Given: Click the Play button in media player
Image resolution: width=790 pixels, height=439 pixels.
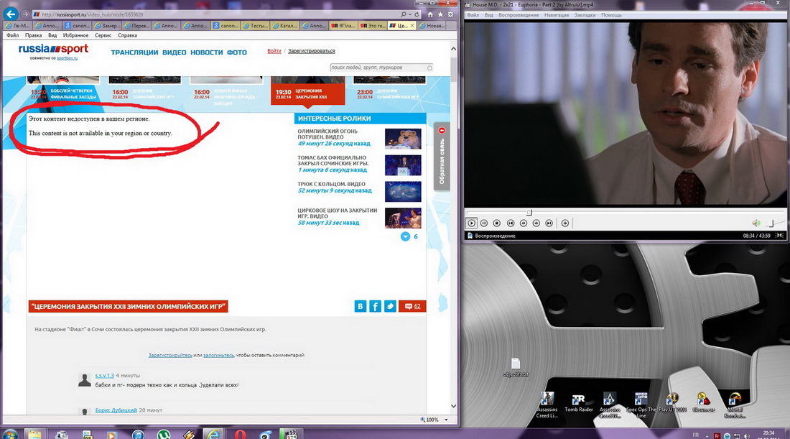Looking at the screenshot, I should coord(472,223).
